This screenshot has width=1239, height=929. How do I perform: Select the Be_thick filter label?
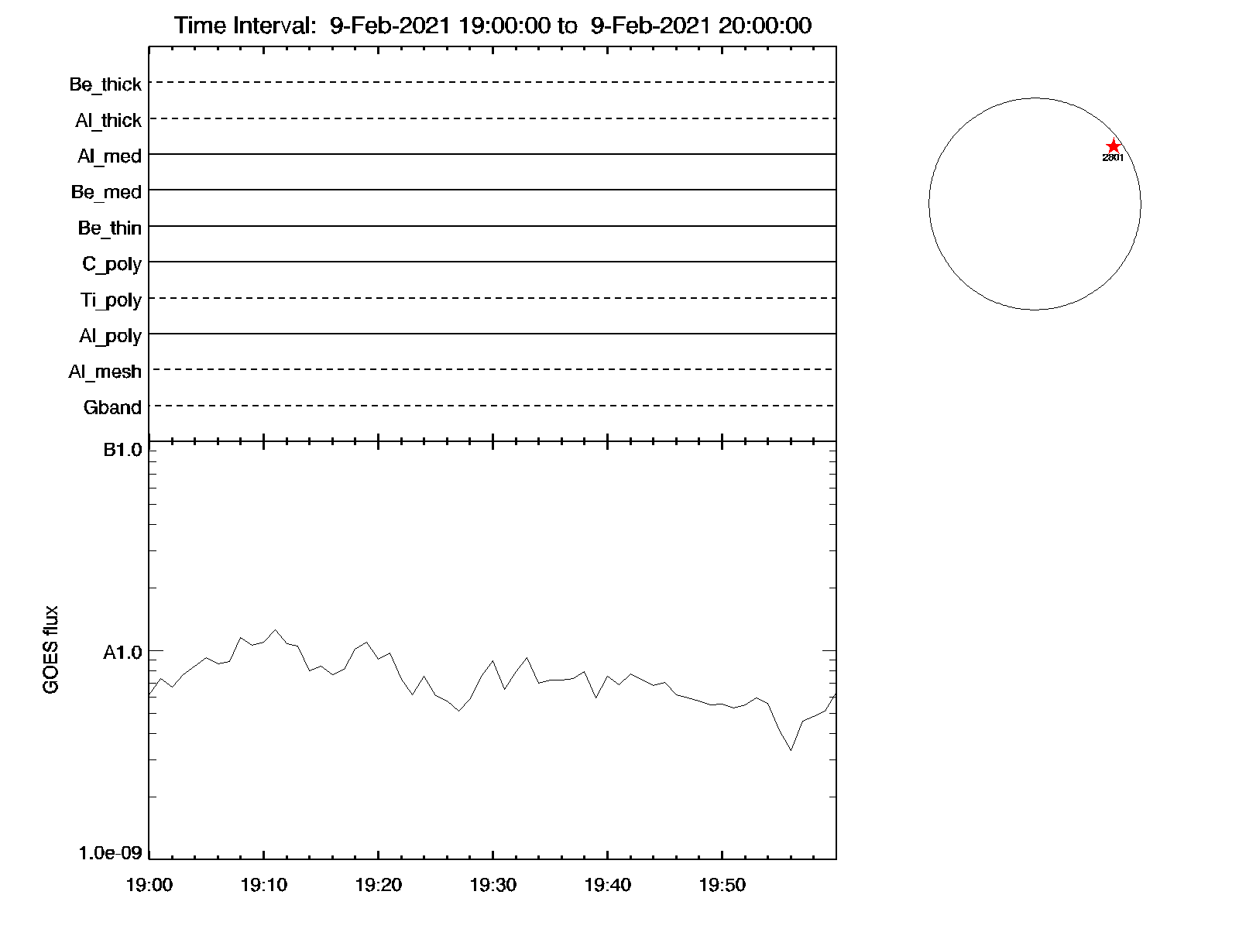pyautogui.click(x=105, y=84)
